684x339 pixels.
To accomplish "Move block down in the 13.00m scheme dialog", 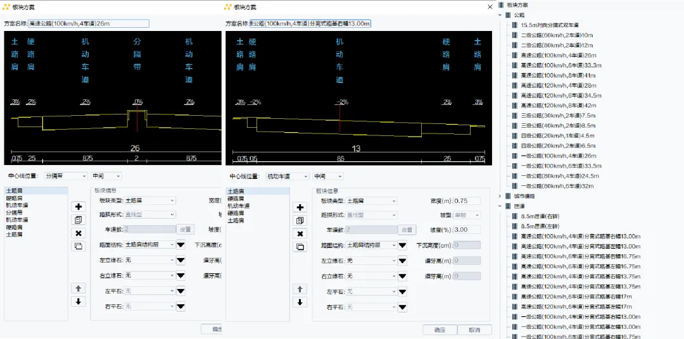I will (x=300, y=302).
